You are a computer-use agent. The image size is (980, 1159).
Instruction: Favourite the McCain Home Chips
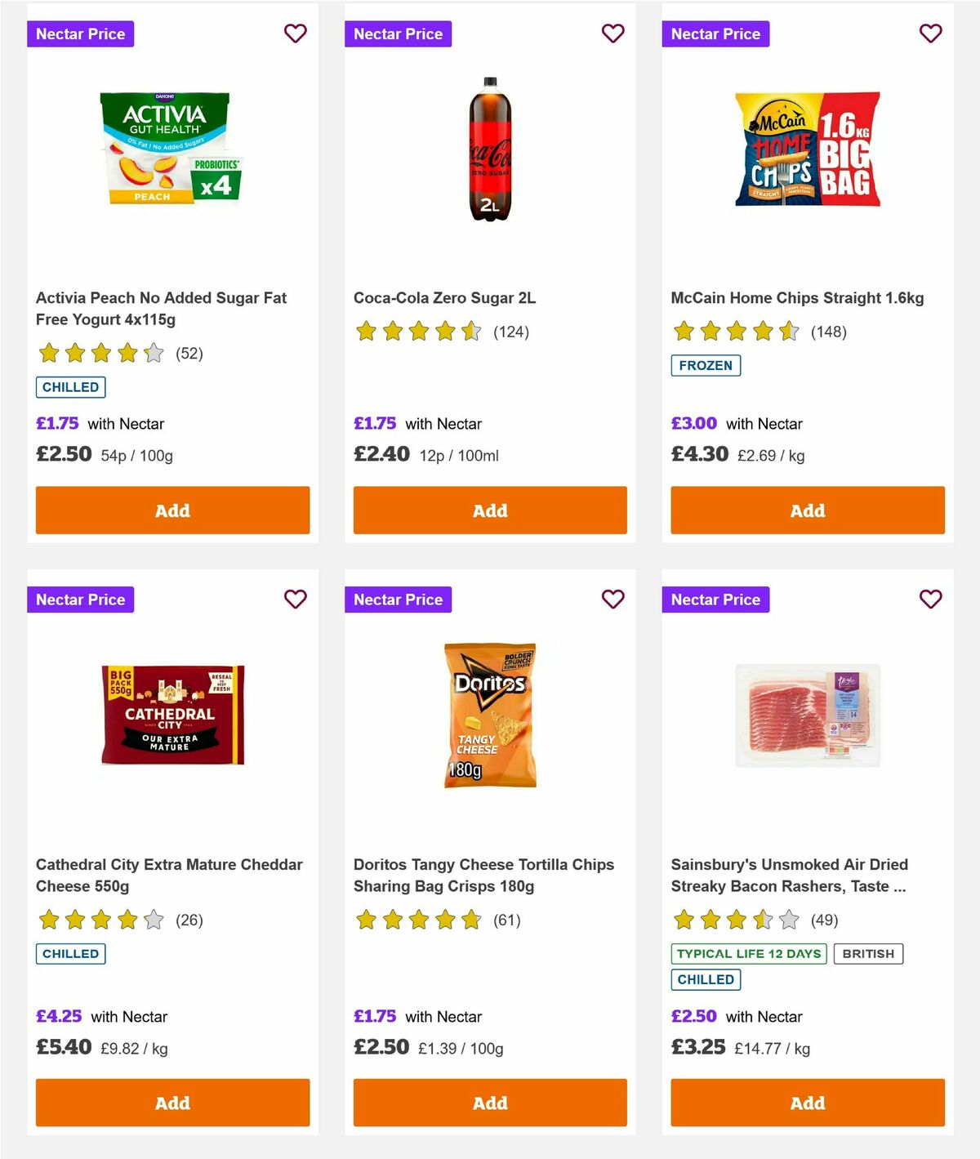pos(930,33)
